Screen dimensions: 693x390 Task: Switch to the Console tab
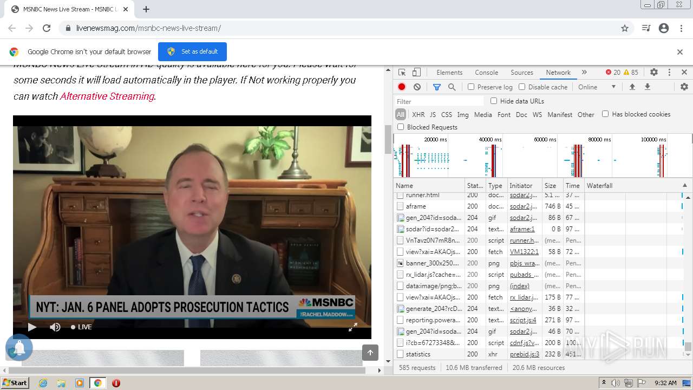486,73
